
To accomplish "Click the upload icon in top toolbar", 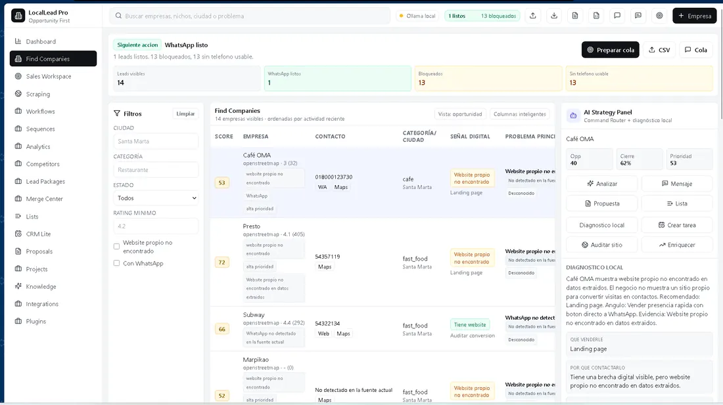I will tap(532, 16).
